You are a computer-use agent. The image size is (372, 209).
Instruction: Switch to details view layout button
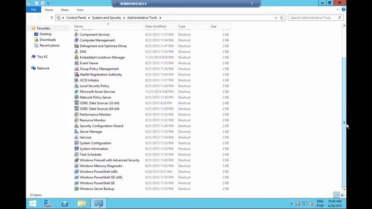[337, 195]
